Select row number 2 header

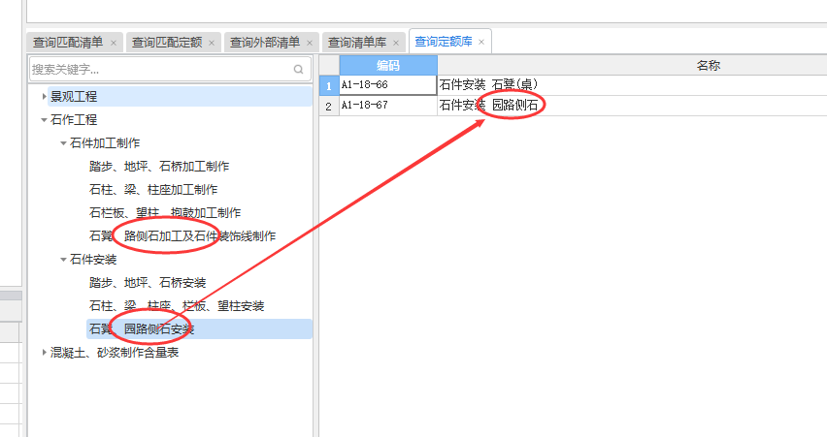329,106
